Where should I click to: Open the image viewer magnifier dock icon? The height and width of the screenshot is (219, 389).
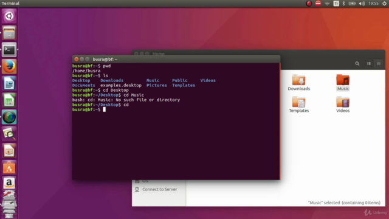click(x=9, y=134)
